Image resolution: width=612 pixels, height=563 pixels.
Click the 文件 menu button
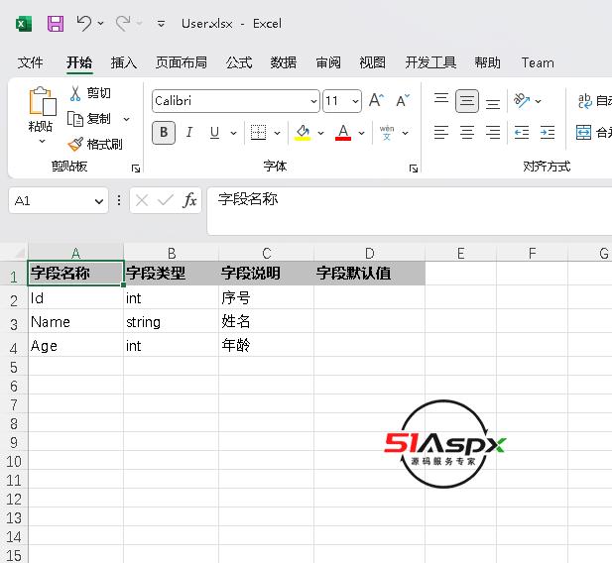click(31, 62)
